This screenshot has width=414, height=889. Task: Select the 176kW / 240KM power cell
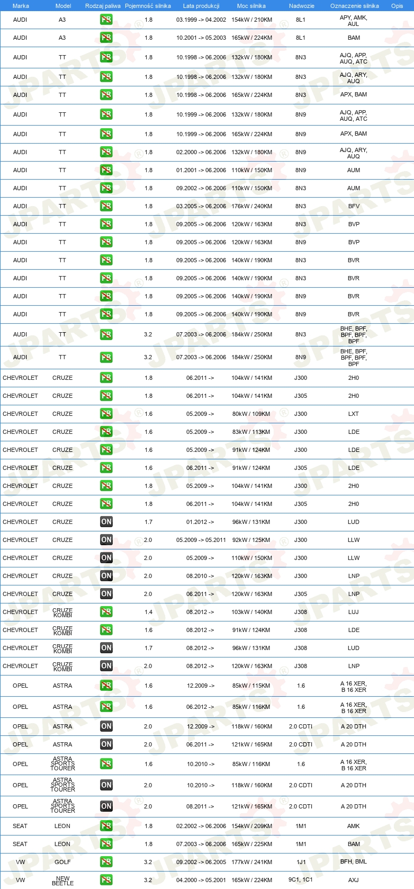pyautogui.click(x=252, y=206)
